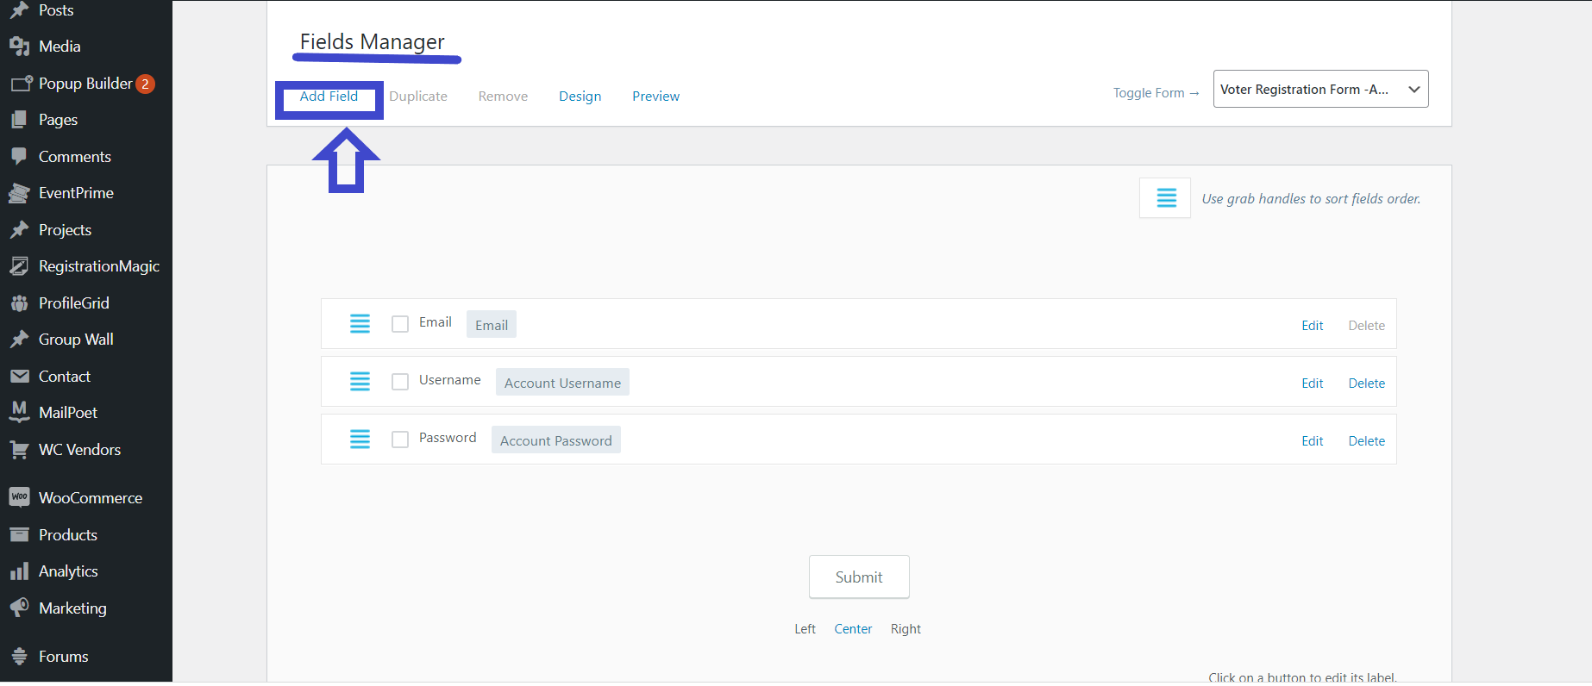The height and width of the screenshot is (686, 1592).
Task: Open the Popup Builder menu item
Action: pyautogui.click(x=86, y=84)
